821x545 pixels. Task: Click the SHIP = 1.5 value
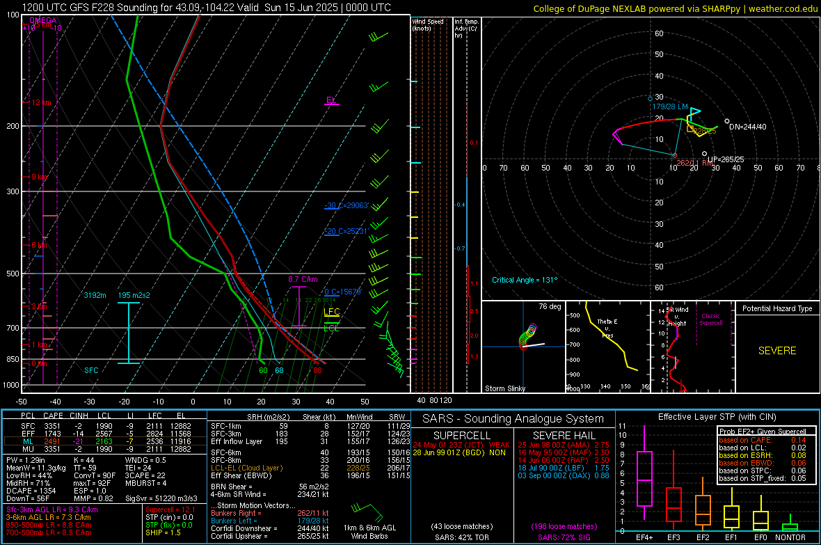coord(163,532)
